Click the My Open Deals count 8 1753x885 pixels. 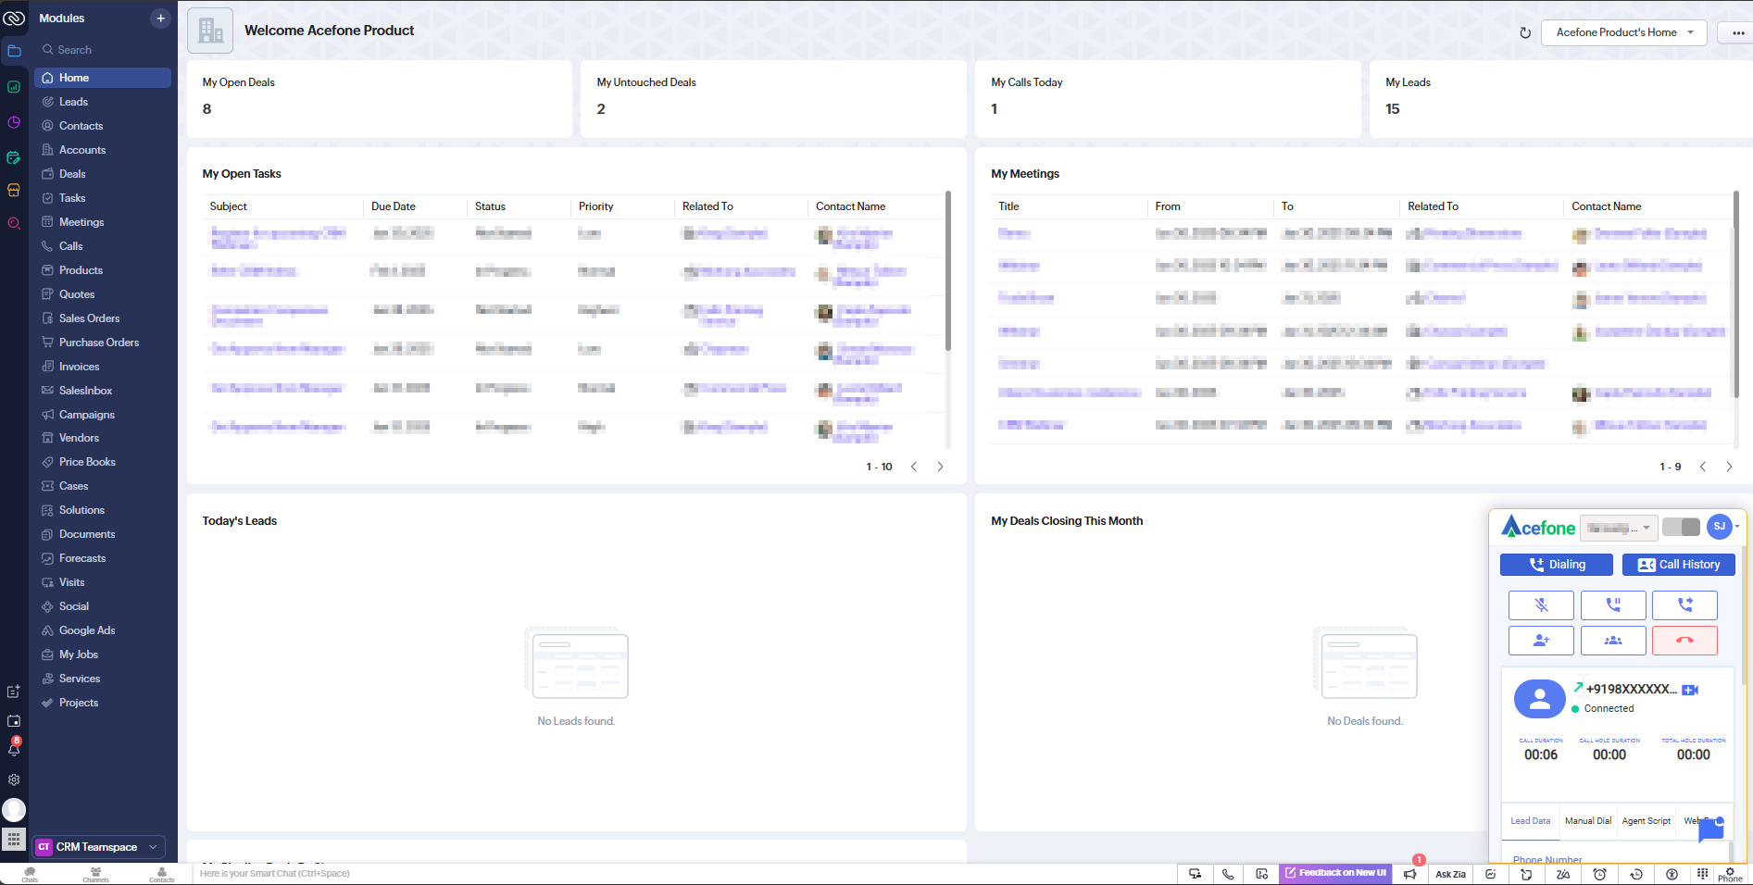[x=207, y=109]
